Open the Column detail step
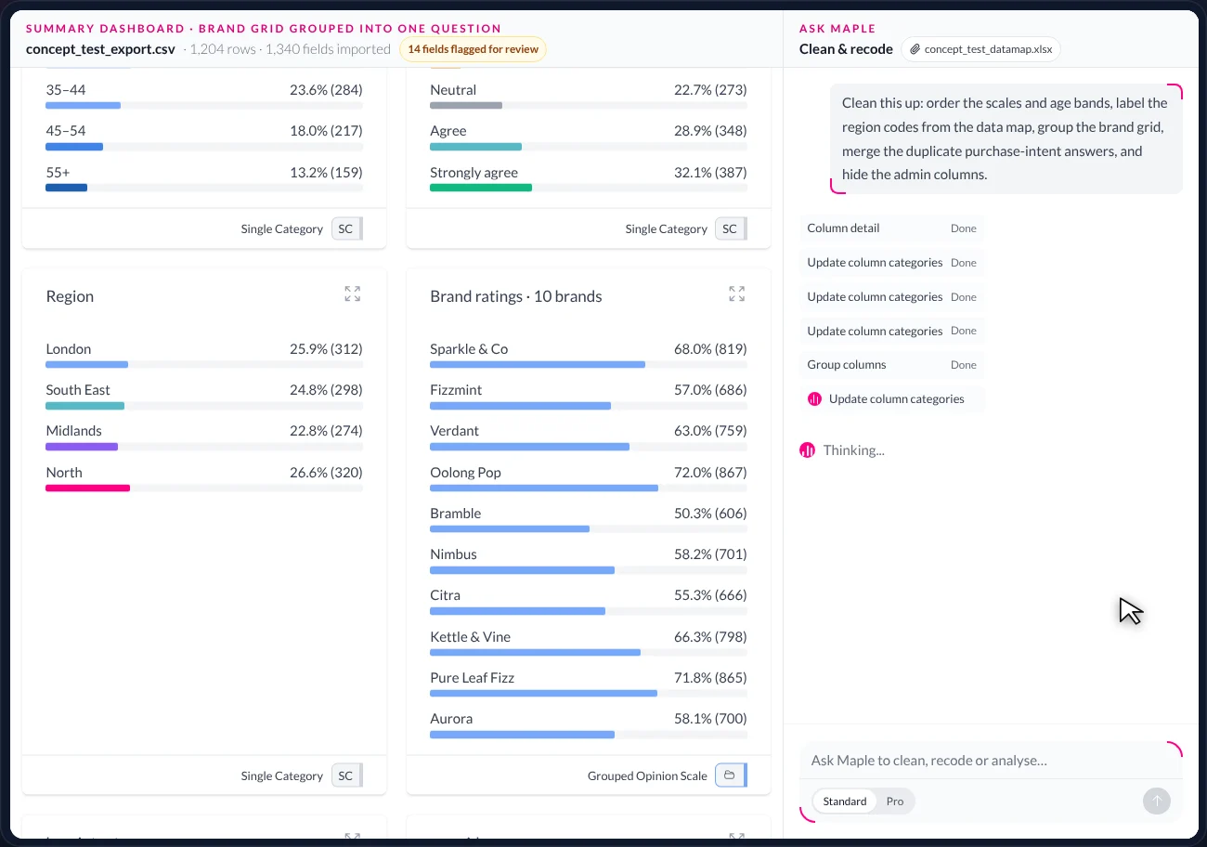 point(892,228)
